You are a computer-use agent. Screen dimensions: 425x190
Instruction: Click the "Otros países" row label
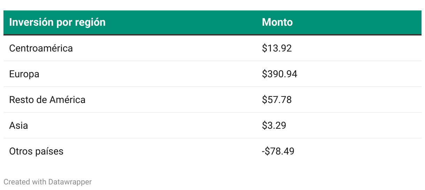point(36,151)
